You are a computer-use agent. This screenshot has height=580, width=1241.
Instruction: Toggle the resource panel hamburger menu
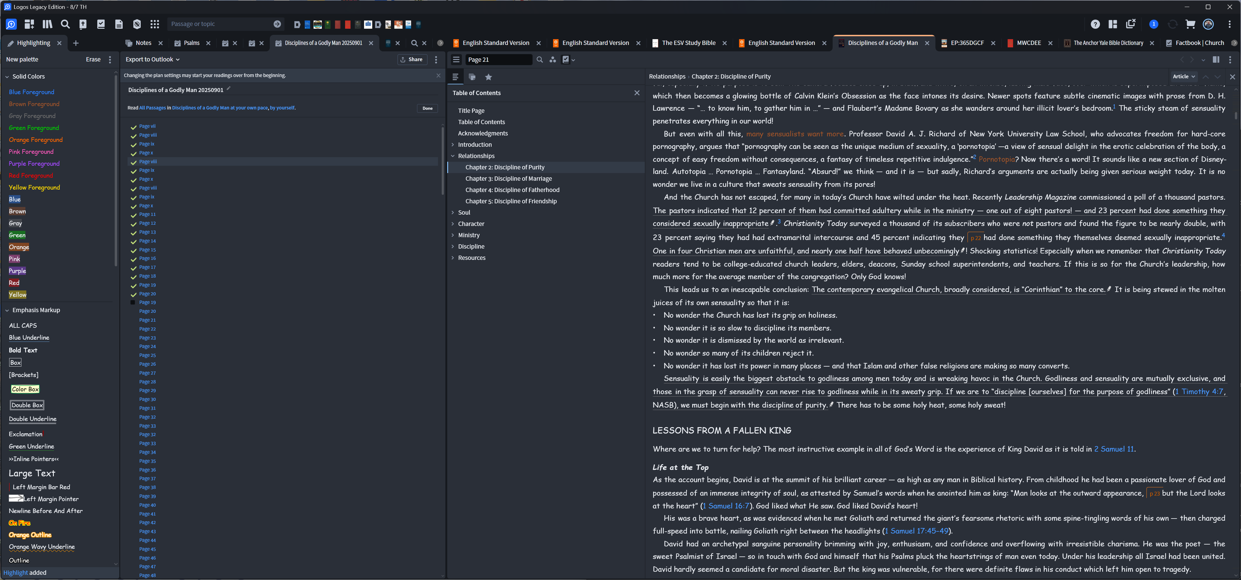click(456, 60)
